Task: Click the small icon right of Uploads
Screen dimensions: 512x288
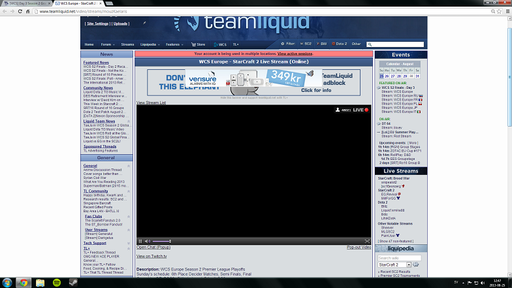Action: (x=144, y=24)
